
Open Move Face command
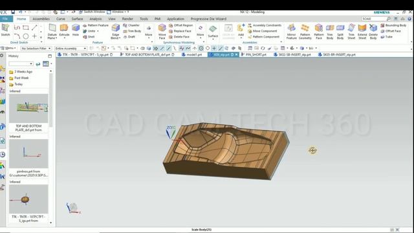(162, 32)
